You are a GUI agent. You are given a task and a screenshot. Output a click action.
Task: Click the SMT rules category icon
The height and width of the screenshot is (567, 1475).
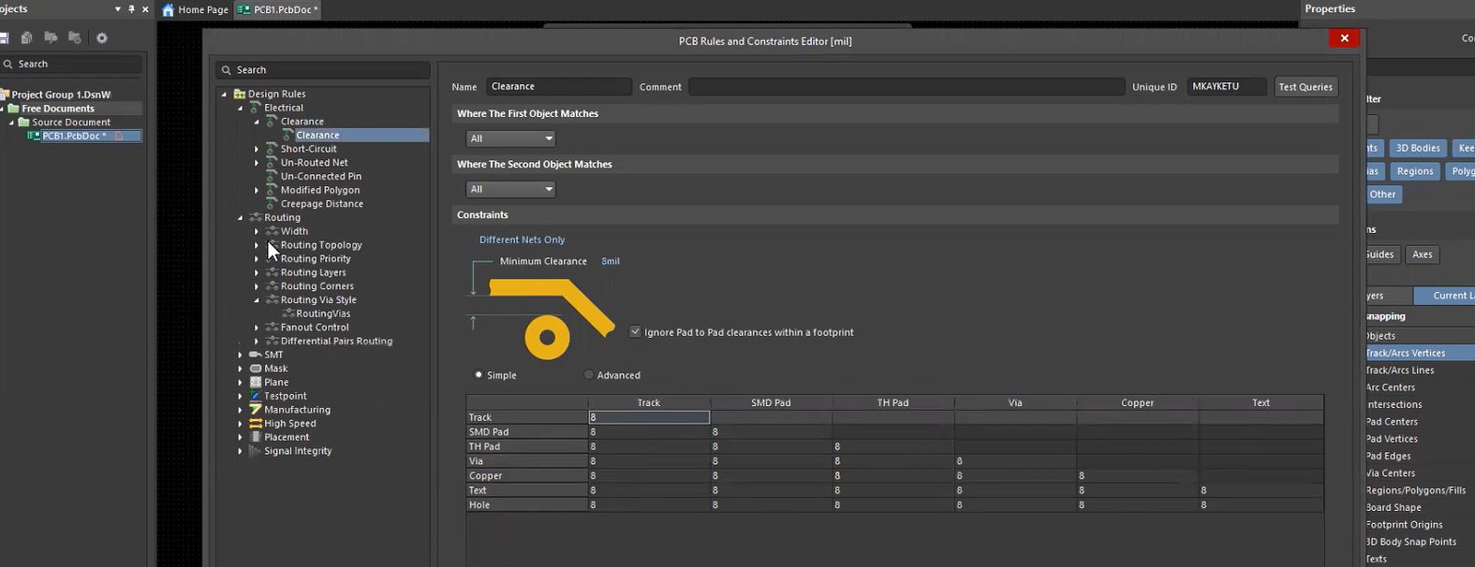coord(256,356)
